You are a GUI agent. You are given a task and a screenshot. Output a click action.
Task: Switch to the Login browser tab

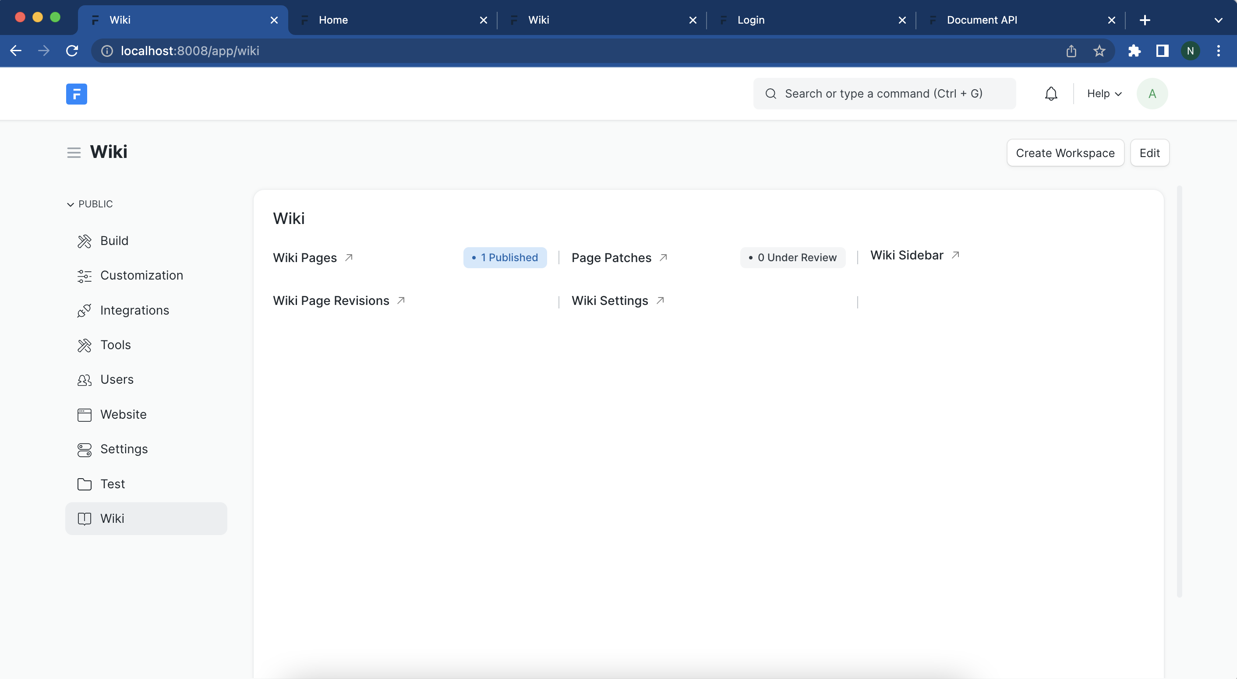tap(750, 20)
